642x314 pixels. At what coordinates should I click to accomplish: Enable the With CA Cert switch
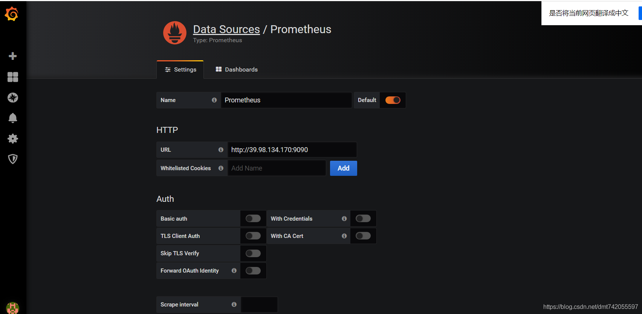[363, 236]
